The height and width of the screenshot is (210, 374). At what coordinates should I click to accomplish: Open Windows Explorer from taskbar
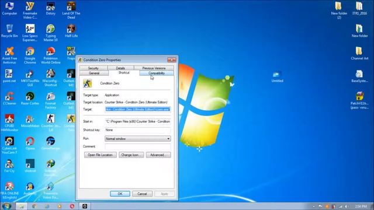pyautogui.click(x=22, y=206)
